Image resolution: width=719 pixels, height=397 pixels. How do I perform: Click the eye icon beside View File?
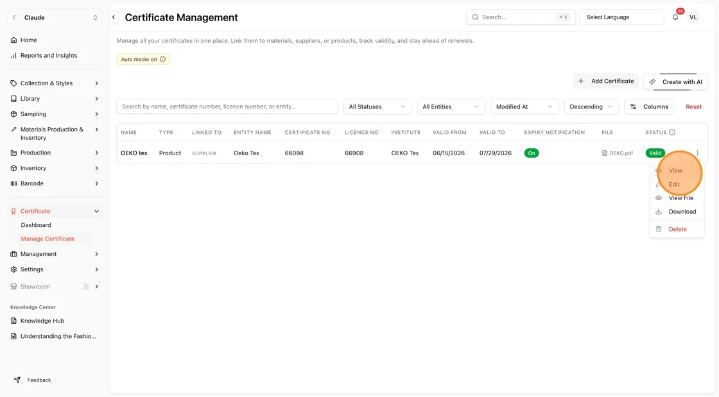pyautogui.click(x=659, y=198)
